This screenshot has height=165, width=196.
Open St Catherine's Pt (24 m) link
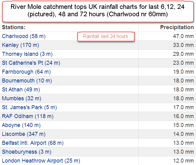pos(31,63)
